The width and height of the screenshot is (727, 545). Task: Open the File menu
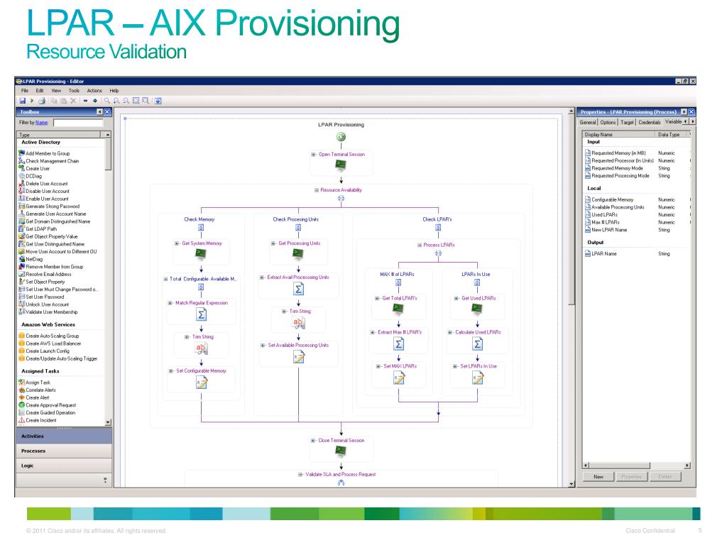point(25,90)
